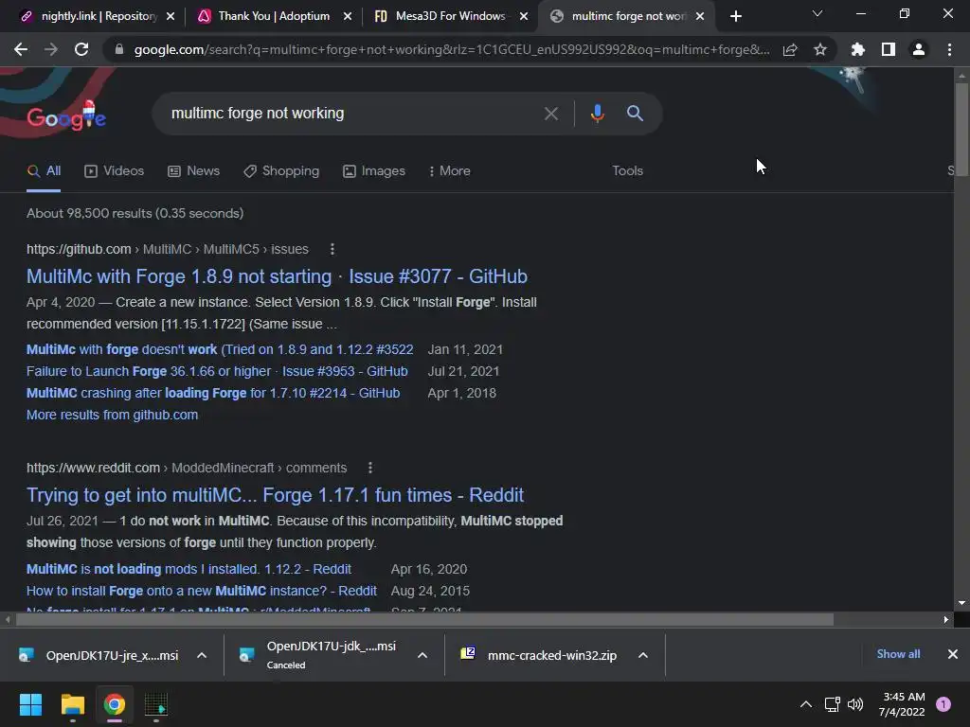Open MultiMc with Forge 1.8.9 issue link
The width and height of the screenshot is (970, 727).
(x=277, y=276)
